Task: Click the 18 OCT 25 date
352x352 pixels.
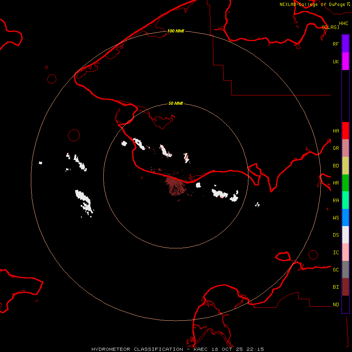Action: point(227,349)
